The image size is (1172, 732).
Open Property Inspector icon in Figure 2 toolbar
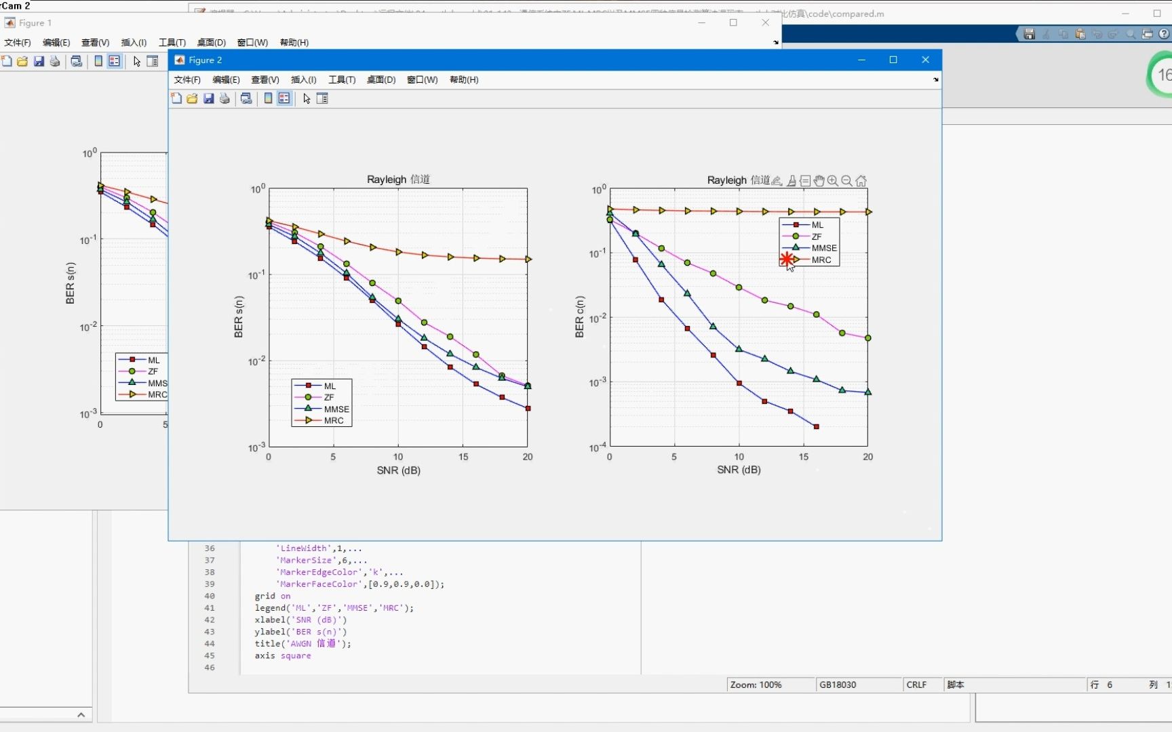(x=322, y=98)
